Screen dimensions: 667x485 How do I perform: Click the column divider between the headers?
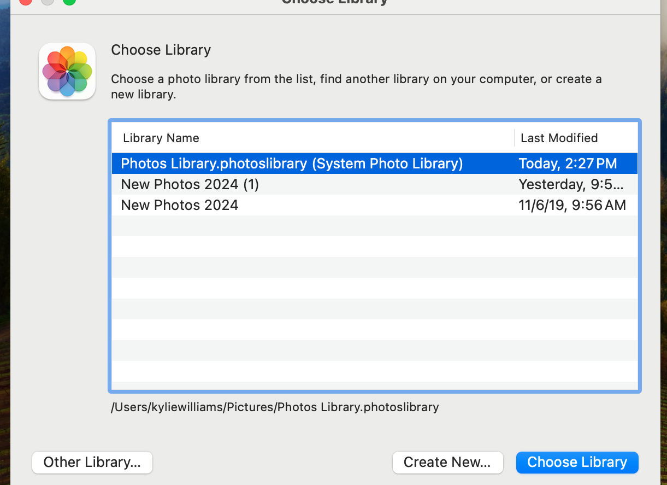515,138
